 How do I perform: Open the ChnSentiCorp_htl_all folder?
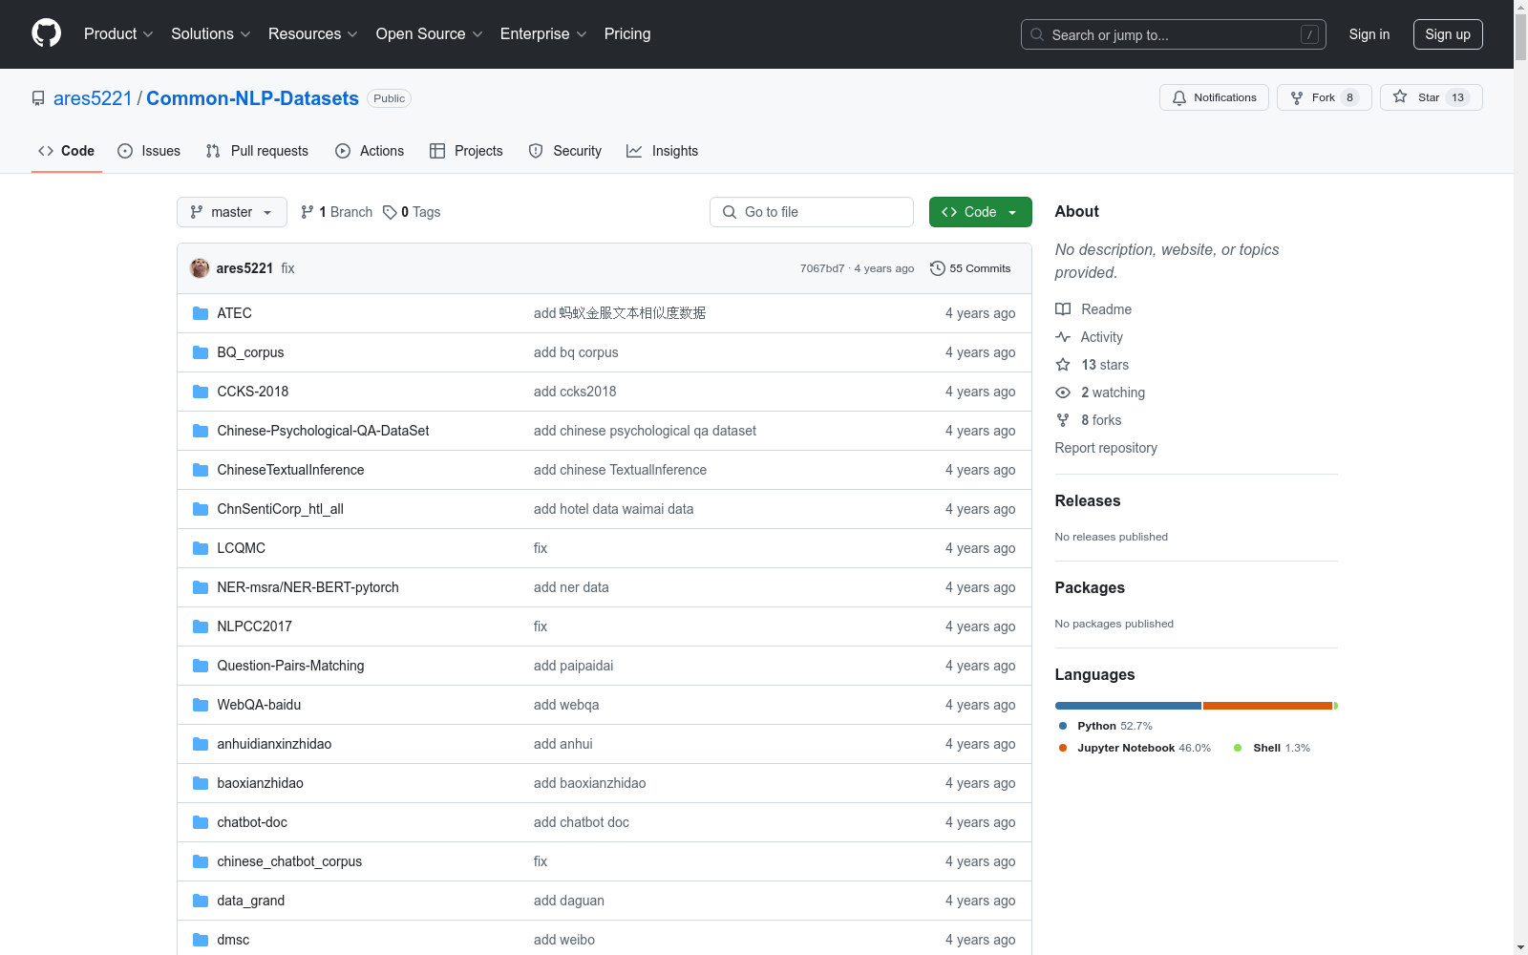click(x=280, y=509)
